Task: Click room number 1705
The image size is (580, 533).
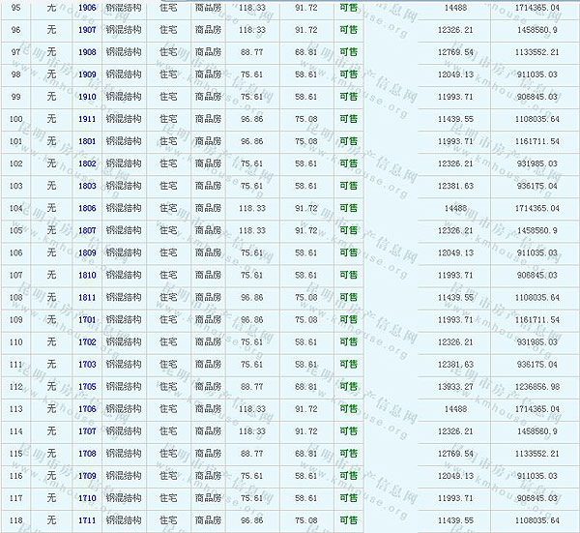Action: point(87,386)
